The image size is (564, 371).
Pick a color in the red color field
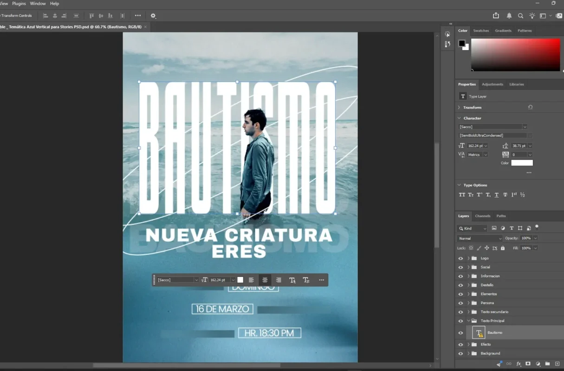516,55
